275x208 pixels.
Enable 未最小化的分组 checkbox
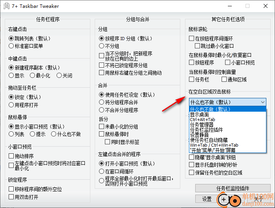(101, 127)
